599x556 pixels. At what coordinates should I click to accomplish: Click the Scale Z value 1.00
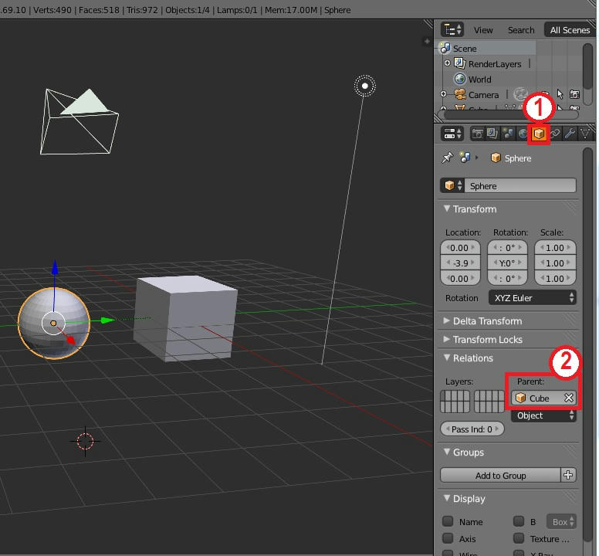point(555,279)
